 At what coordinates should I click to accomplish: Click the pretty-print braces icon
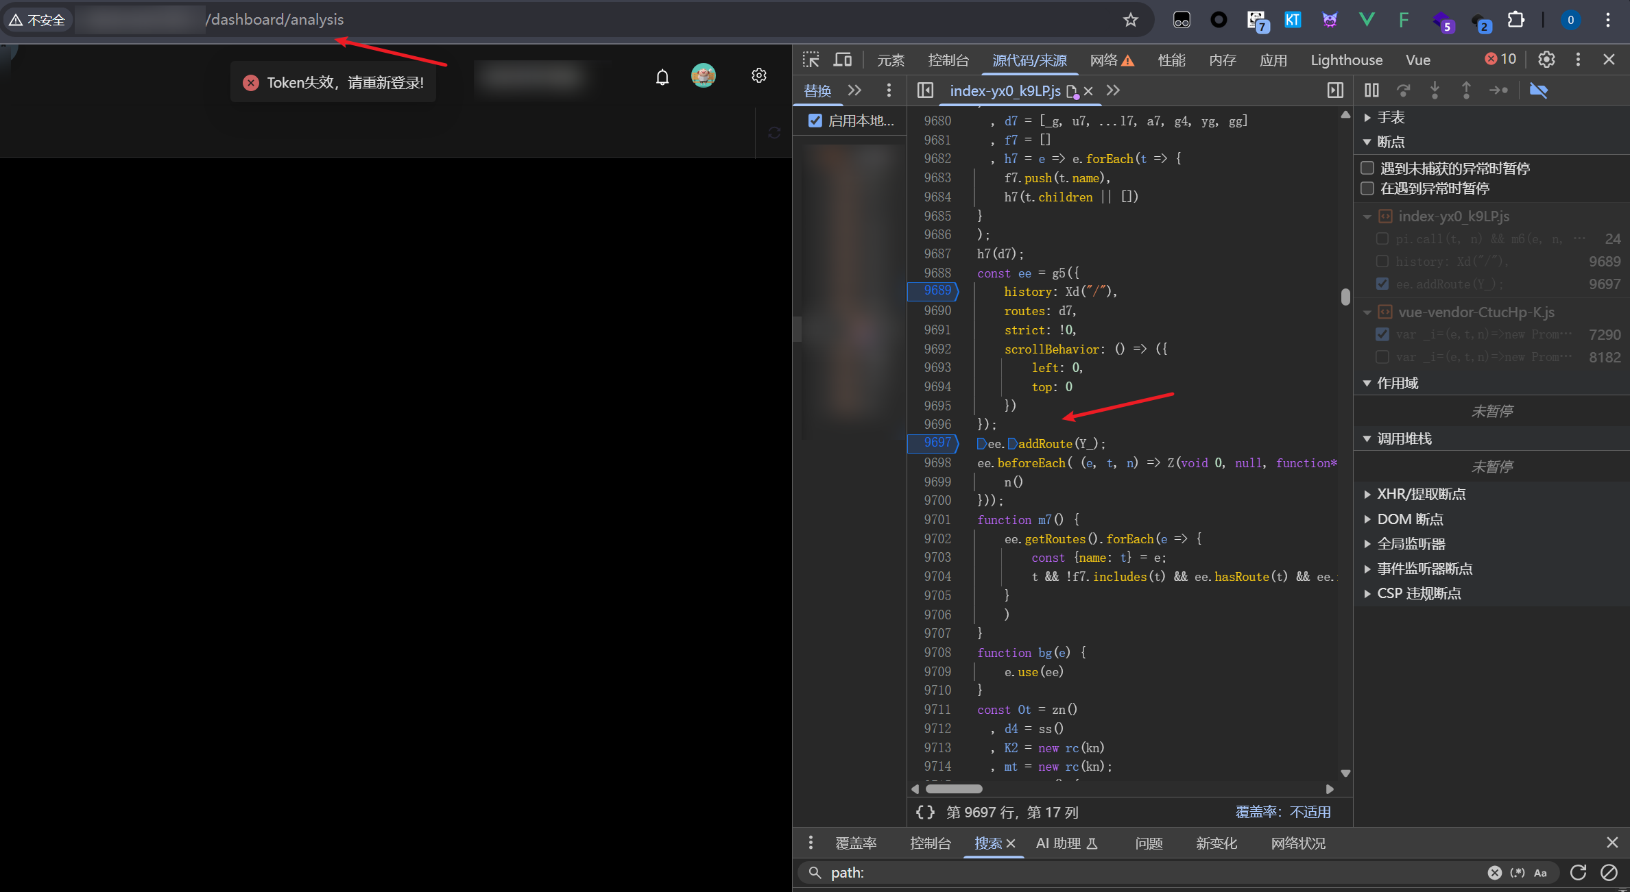pyautogui.click(x=925, y=812)
